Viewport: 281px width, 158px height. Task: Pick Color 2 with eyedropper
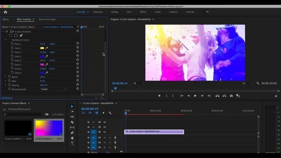tap(47, 56)
